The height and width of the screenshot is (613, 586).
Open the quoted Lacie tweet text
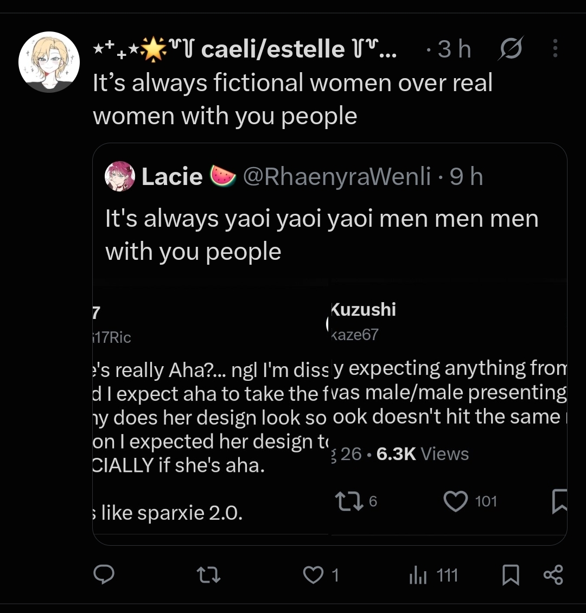(322, 235)
